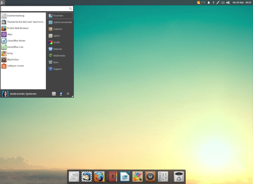253x184 pixels.
Task: Select the Multimedia category
Action: [x=59, y=56]
